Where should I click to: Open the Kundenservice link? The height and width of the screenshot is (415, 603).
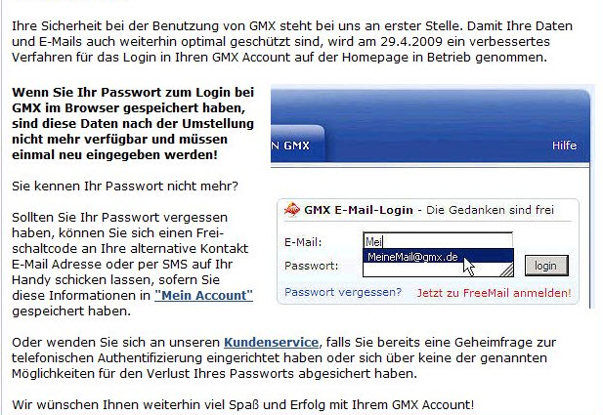pos(272,342)
